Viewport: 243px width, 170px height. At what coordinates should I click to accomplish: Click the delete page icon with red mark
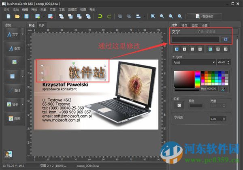pyautogui.click(x=50, y=16)
